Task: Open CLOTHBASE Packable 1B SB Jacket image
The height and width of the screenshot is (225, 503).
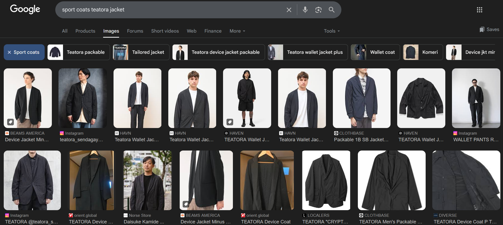Action: [362, 98]
